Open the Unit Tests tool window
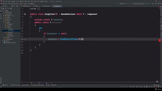162x91 pixels. (x=26, y=85)
